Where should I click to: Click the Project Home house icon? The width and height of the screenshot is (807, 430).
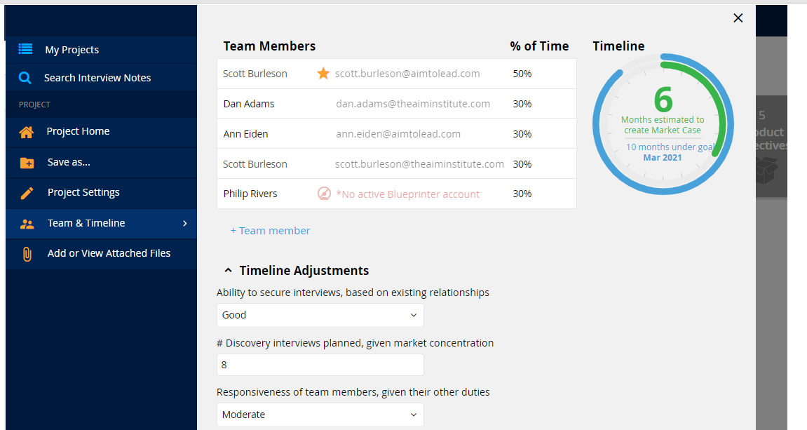[26, 132]
